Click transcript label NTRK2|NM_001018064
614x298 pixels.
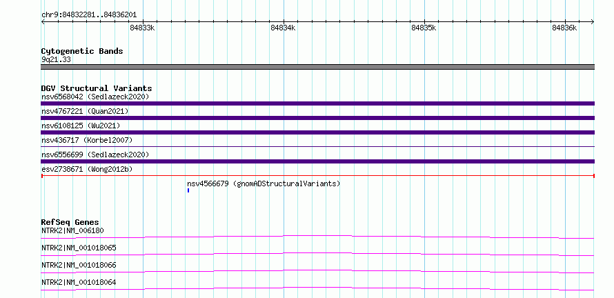(x=79, y=282)
